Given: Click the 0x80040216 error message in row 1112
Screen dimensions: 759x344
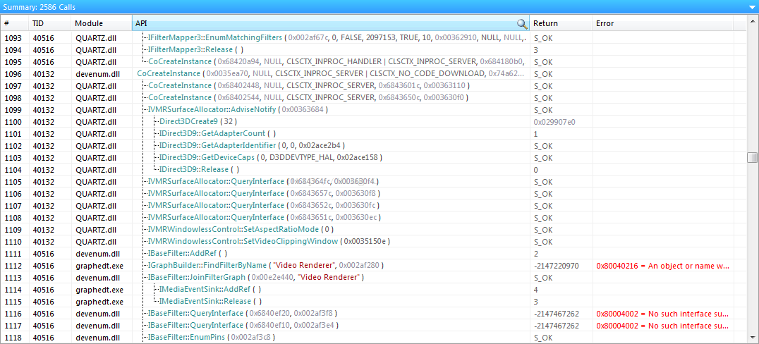Looking at the screenshot, I should pos(662,266).
